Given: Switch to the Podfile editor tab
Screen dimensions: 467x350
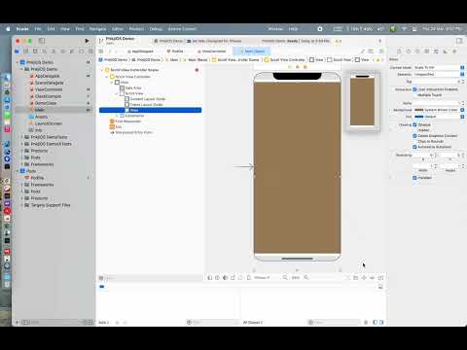Looking at the screenshot, I should pyautogui.click(x=175, y=52).
